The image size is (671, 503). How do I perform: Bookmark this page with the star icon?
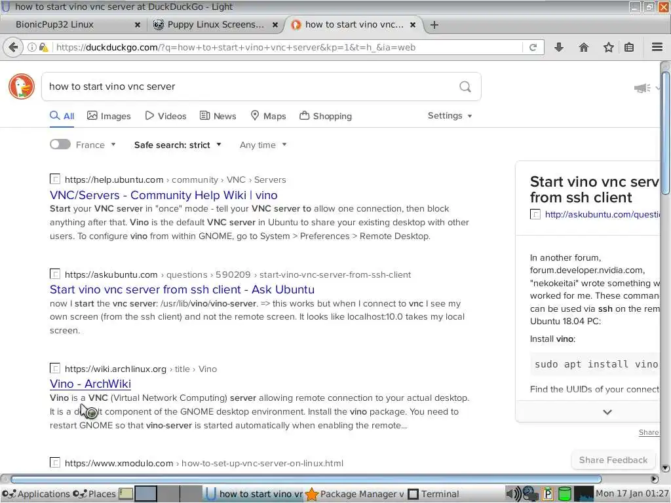tap(609, 47)
